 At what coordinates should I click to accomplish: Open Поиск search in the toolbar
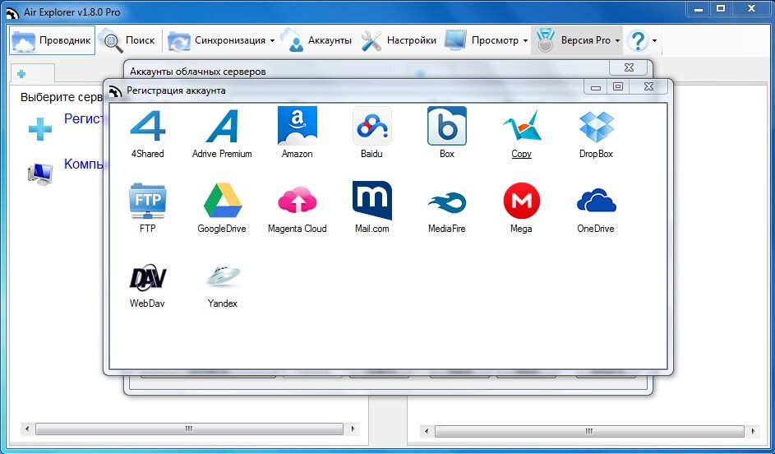coord(127,40)
